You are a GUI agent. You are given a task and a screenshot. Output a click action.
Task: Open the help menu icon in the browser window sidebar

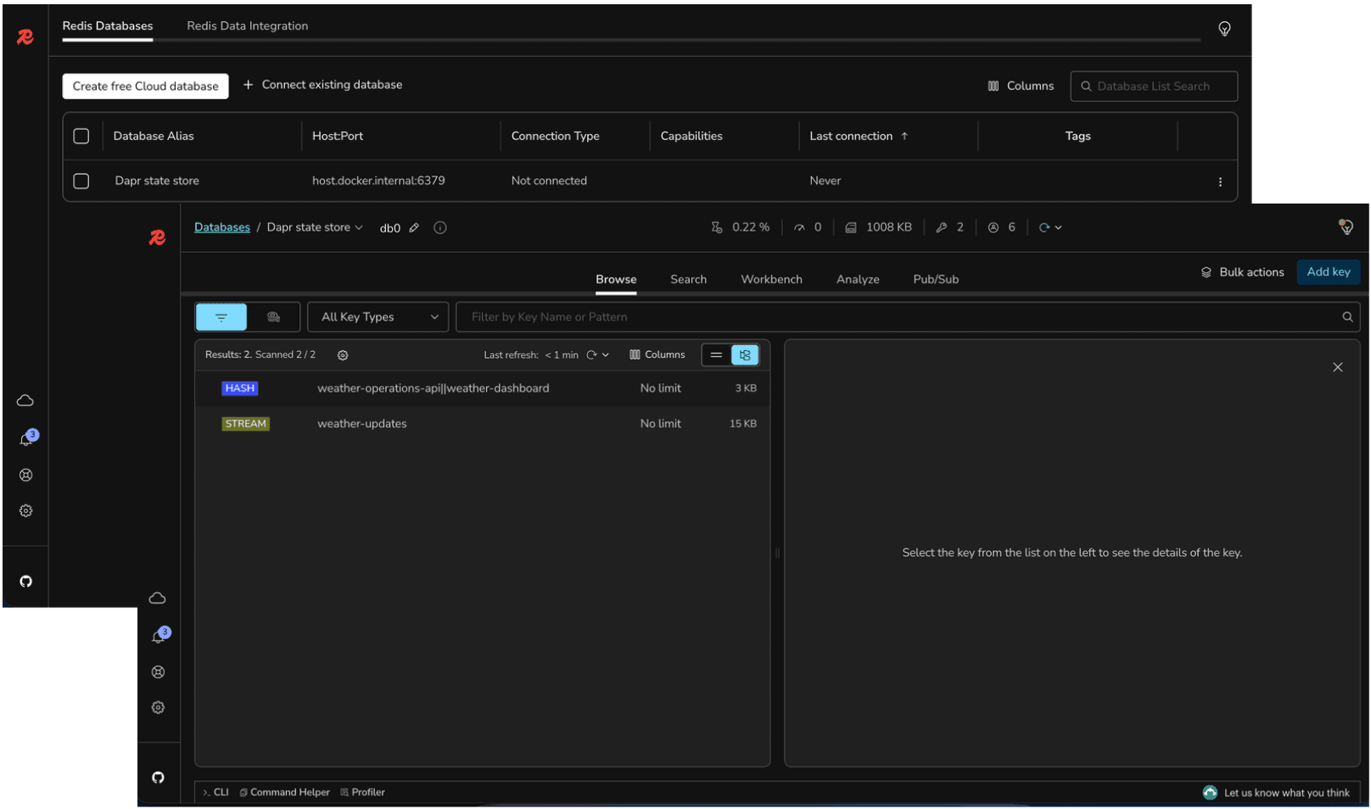[x=158, y=672]
